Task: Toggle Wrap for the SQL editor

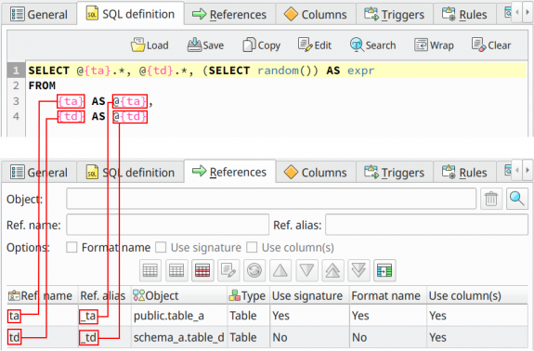Action: 434,45
